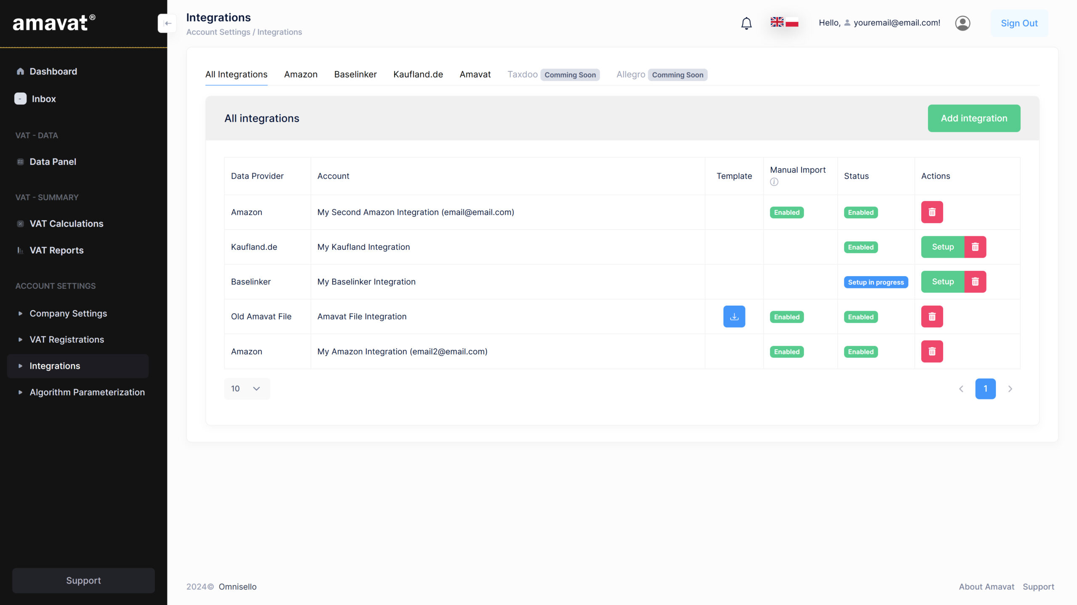The width and height of the screenshot is (1077, 605).
Task: Select the All Integrations tab
Action: [x=236, y=74]
